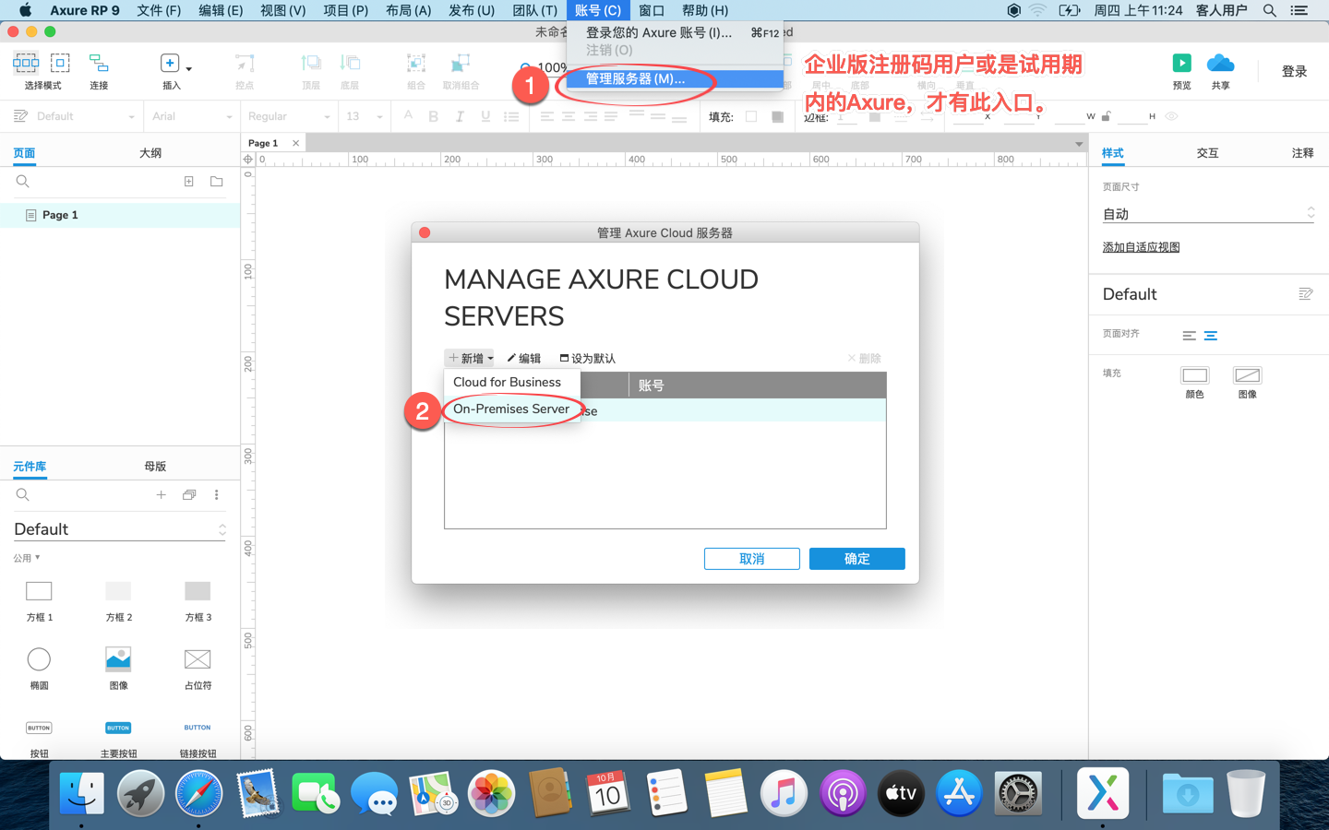
Task: Click the fill image (图像) swatch
Action: (1247, 375)
